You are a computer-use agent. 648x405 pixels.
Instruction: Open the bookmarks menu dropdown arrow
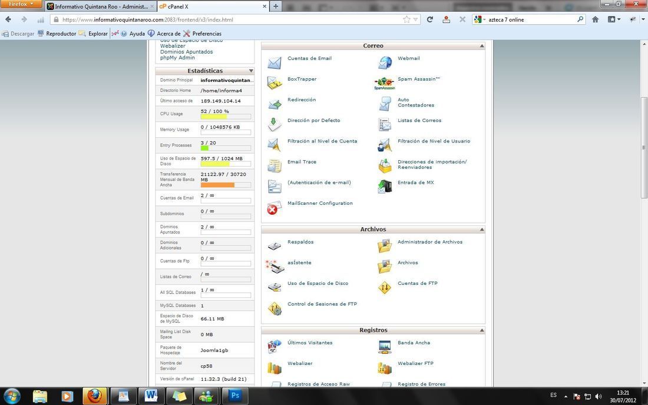click(619, 19)
